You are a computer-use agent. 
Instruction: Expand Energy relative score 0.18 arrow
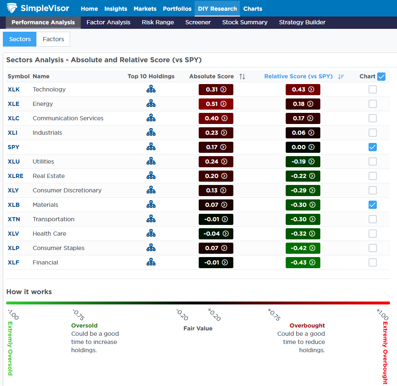click(x=311, y=104)
